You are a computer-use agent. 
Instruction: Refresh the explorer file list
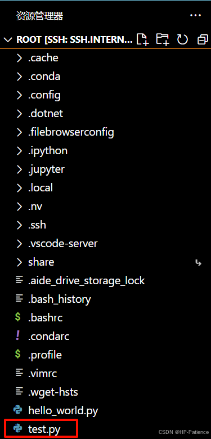pyautogui.click(x=182, y=39)
